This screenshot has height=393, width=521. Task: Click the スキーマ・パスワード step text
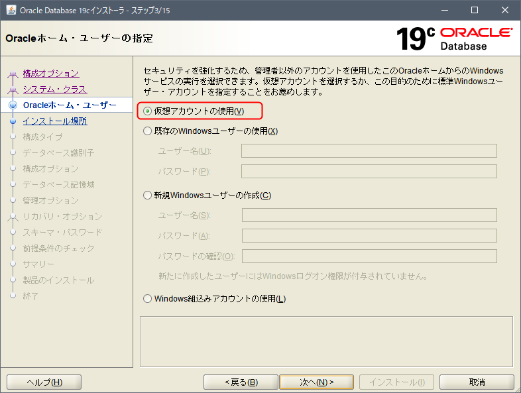[x=62, y=233]
